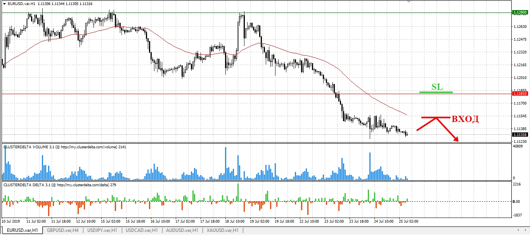The height and width of the screenshot is (235, 530).
Task: Click the 25 Jul 02:00 time label
Action: pos(409,221)
